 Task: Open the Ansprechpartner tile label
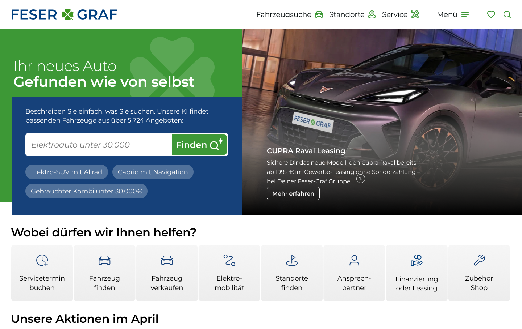click(x=354, y=283)
